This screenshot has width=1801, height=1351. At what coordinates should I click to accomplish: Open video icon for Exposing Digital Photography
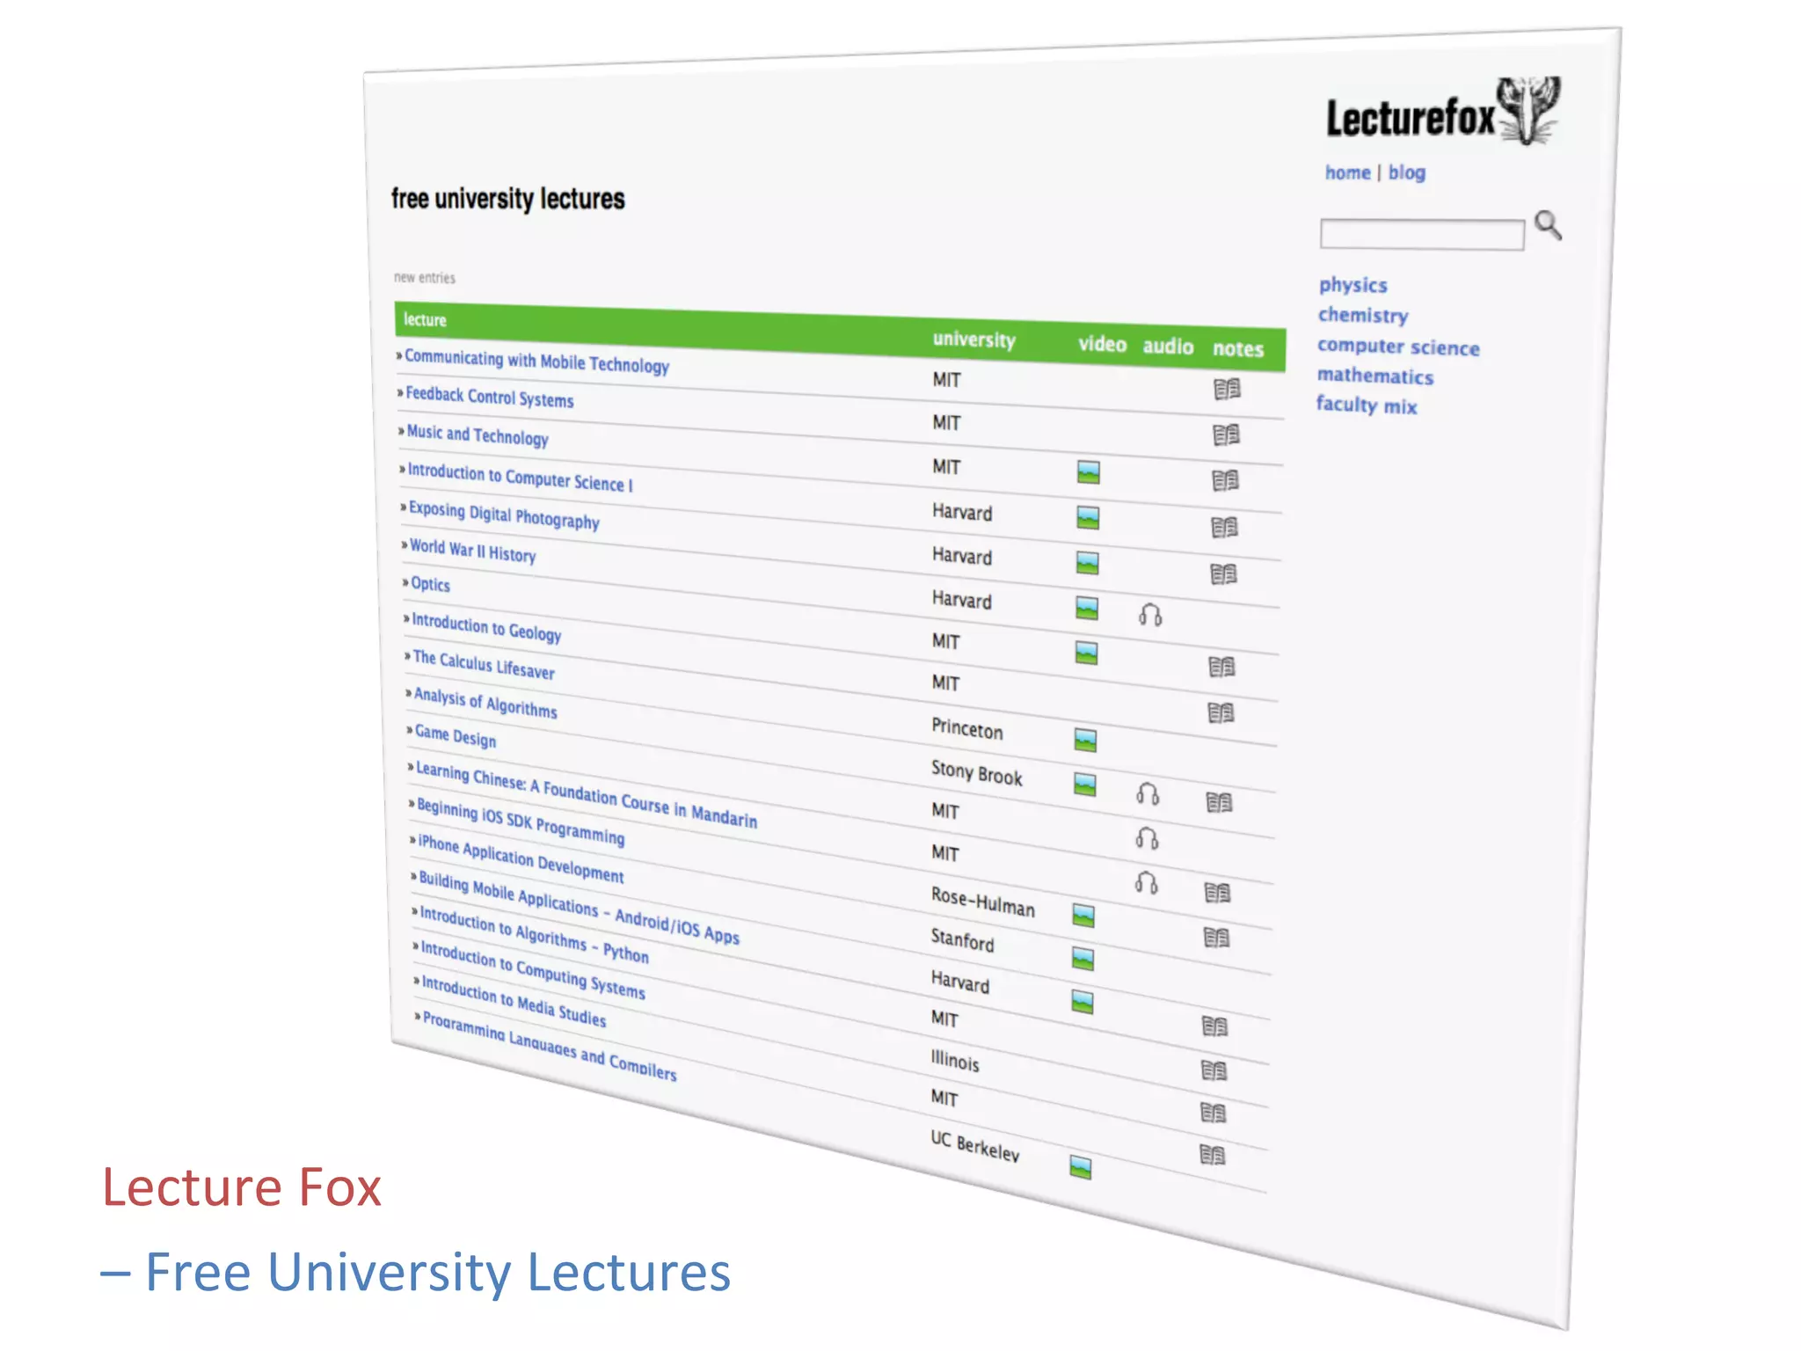pyautogui.click(x=1087, y=563)
